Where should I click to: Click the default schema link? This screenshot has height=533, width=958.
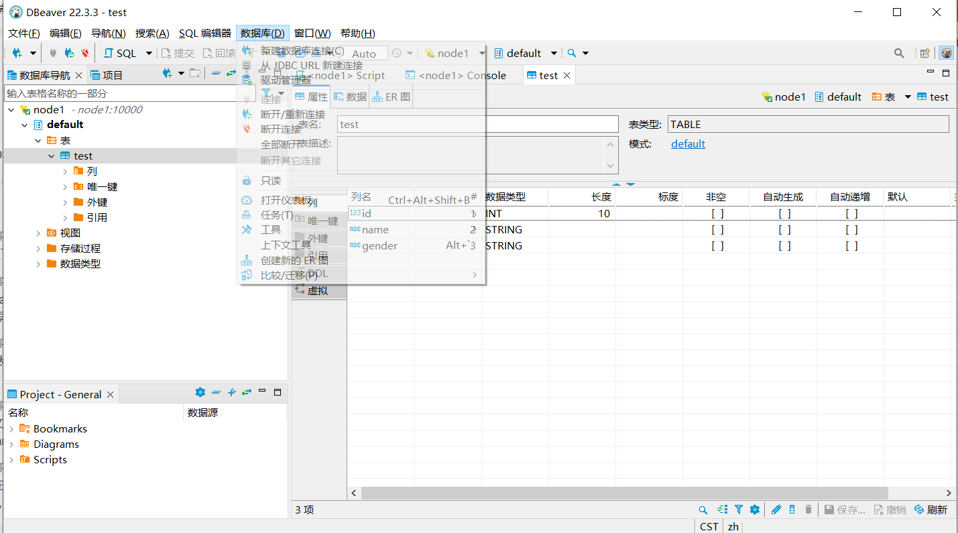[x=688, y=144]
